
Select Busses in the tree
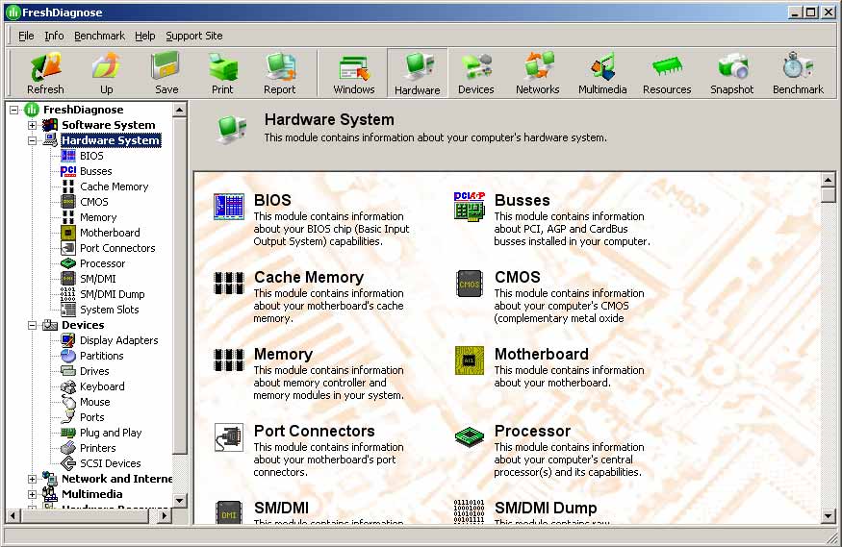pyautogui.click(x=95, y=172)
